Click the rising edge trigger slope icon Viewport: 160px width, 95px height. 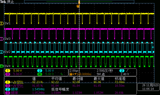pos(127,71)
